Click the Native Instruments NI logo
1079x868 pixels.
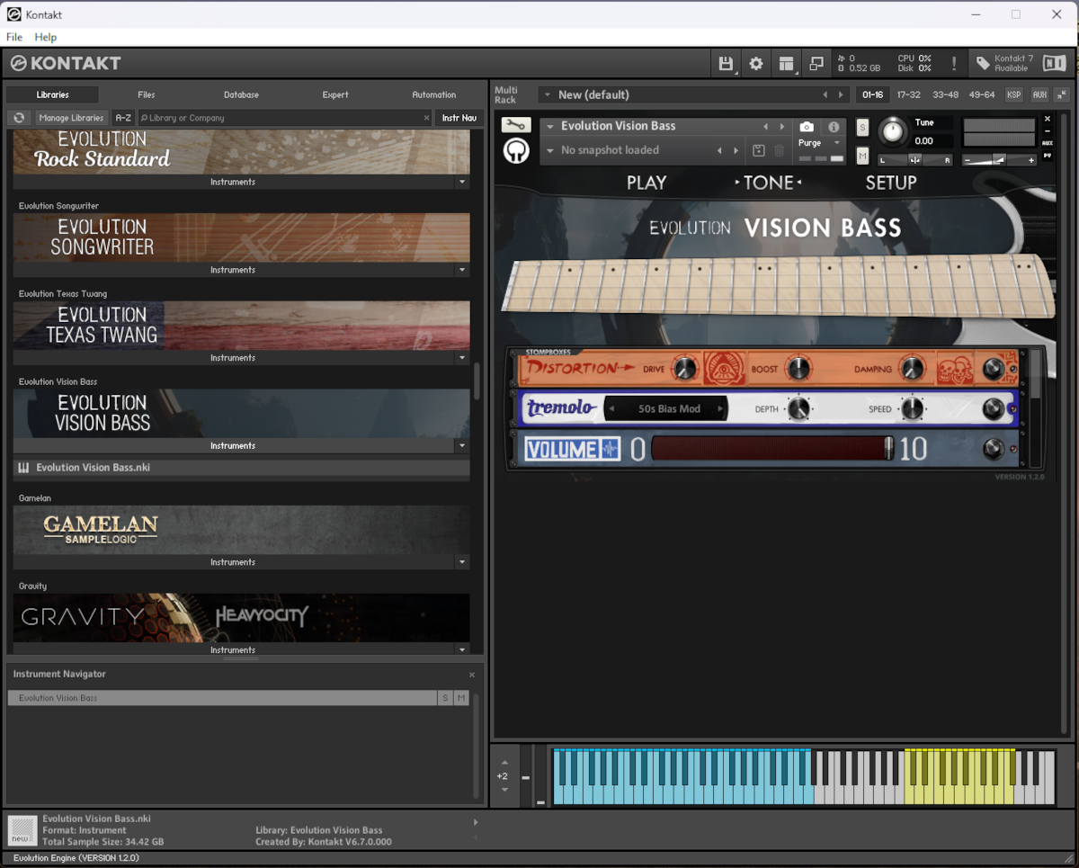point(1054,63)
